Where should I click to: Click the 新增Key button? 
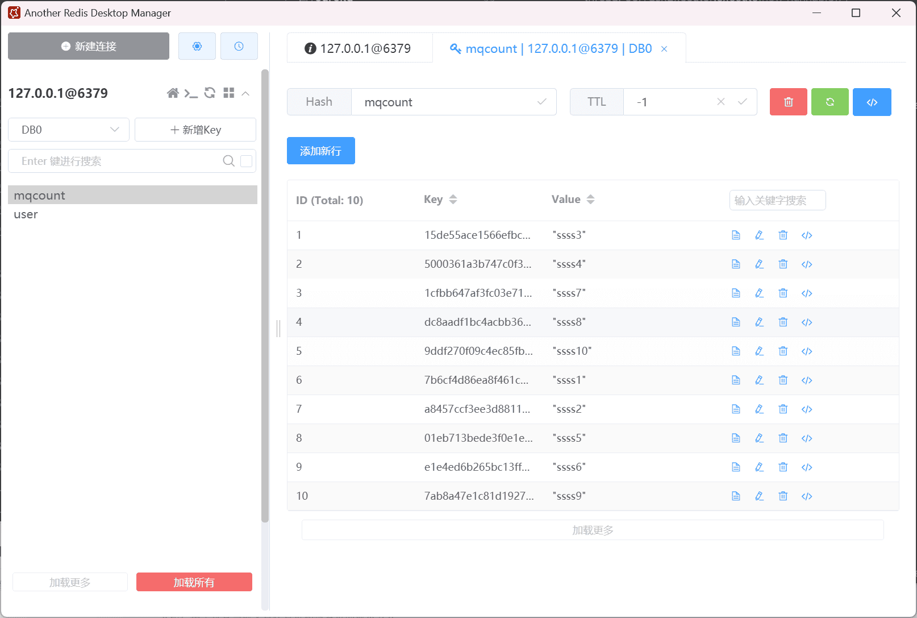[x=195, y=130]
